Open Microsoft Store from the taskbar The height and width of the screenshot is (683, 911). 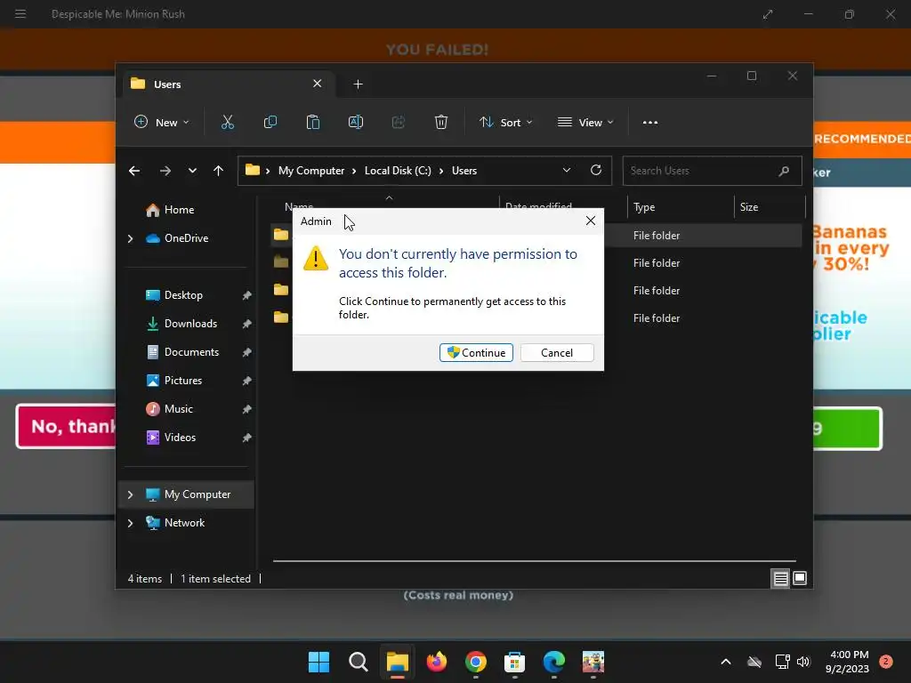tap(514, 662)
